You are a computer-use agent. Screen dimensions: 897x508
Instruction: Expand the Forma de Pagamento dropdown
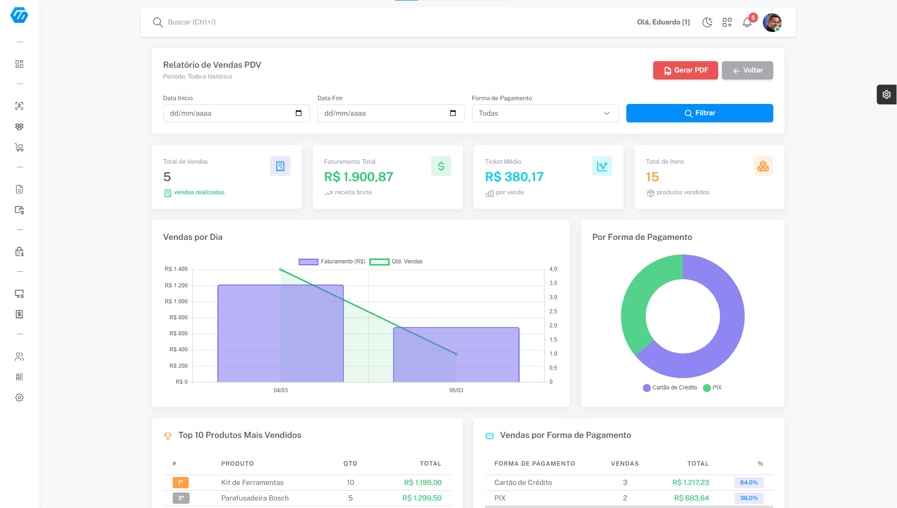(x=545, y=113)
